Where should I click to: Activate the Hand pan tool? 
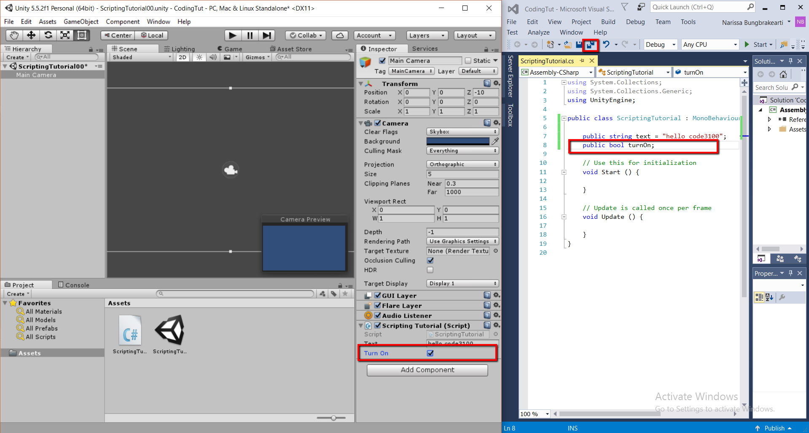pyautogui.click(x=14, y=35)
